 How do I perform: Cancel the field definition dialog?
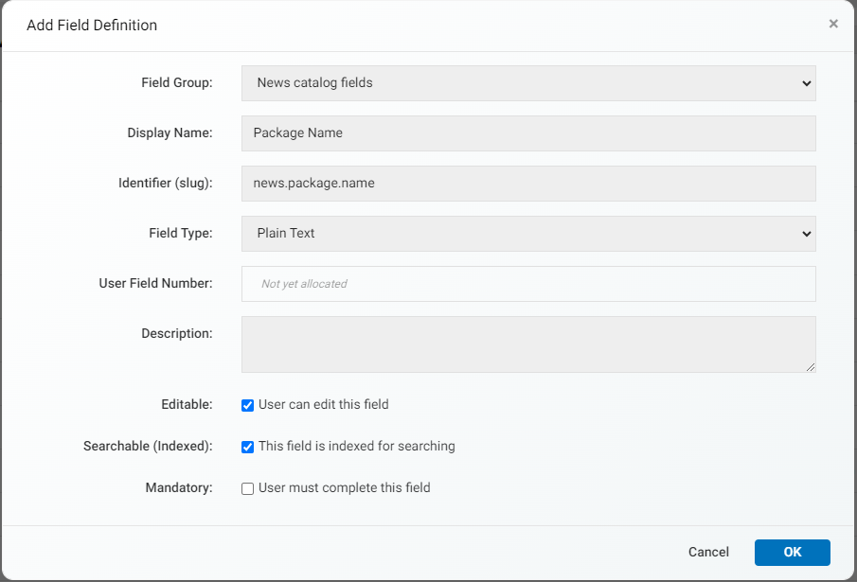(x=708, y=552)
